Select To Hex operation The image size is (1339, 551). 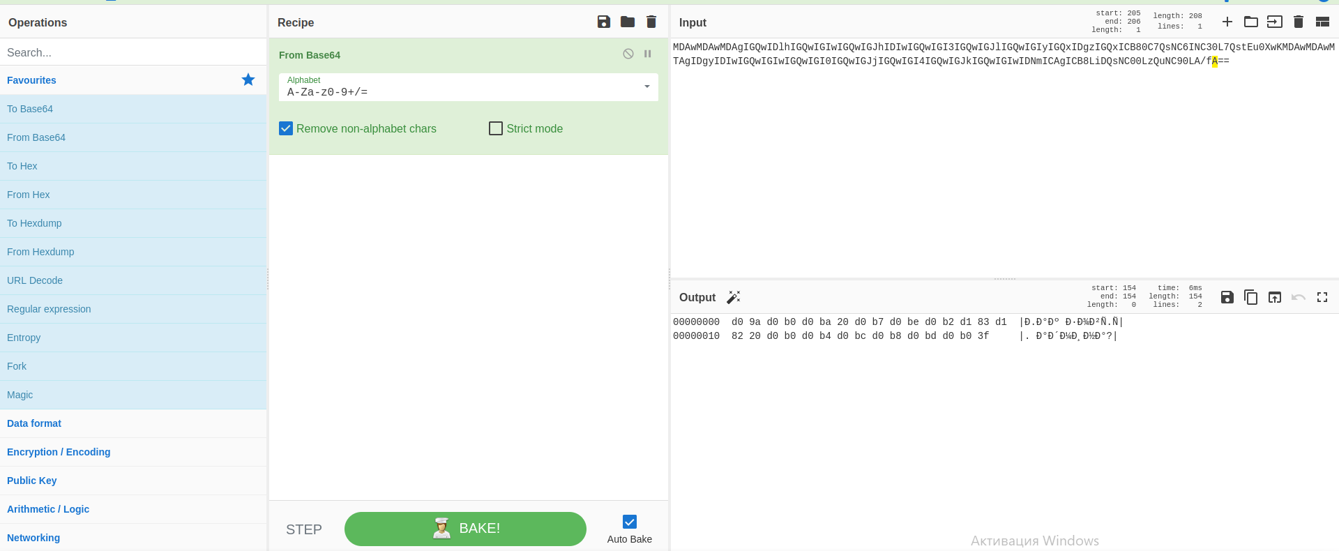pos(133,166)
